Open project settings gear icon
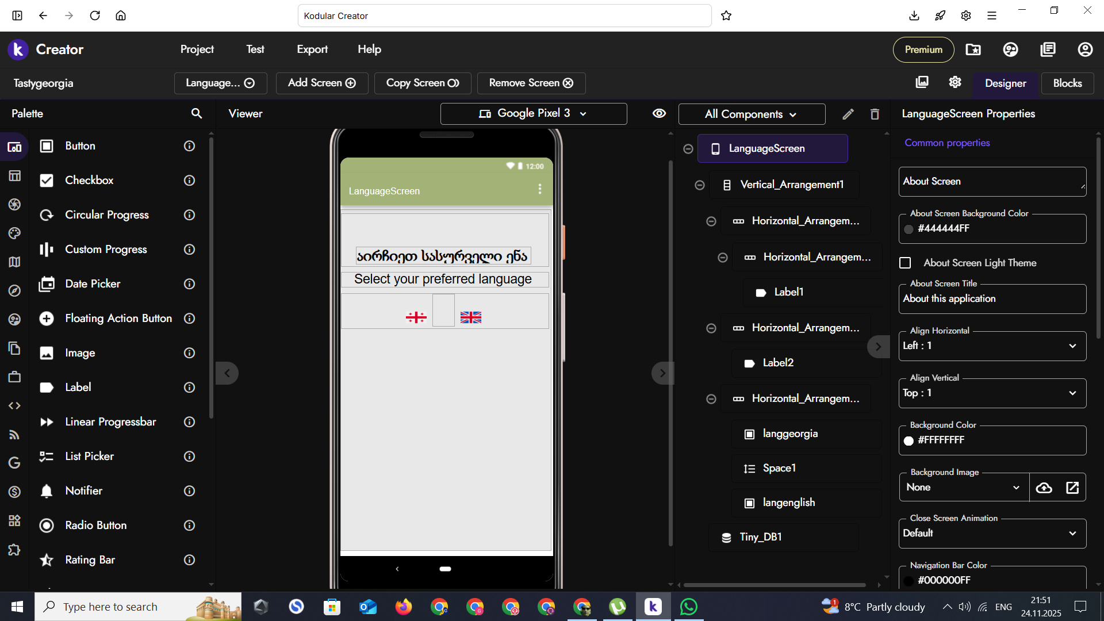Screen dimensions: 1104x621 pyautogui.click(x=955, y=82)
